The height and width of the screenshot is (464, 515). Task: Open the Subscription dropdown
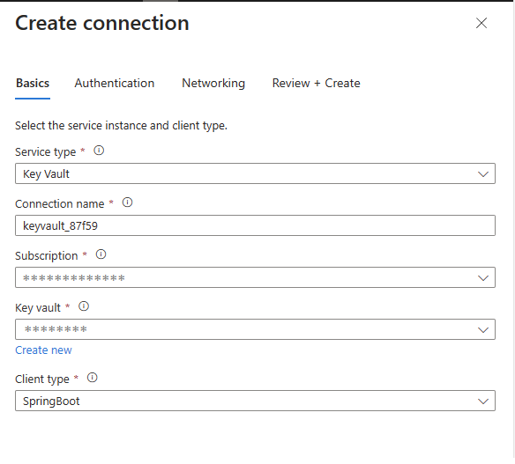point(255,277)
